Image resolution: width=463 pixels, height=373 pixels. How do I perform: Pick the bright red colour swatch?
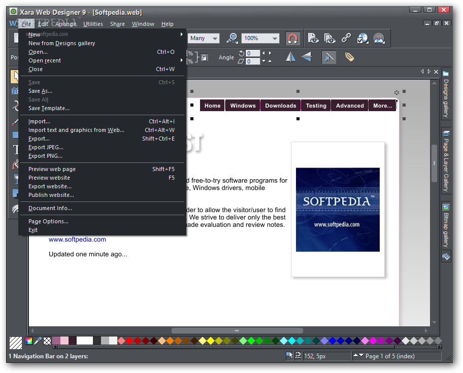coord(129,341)
